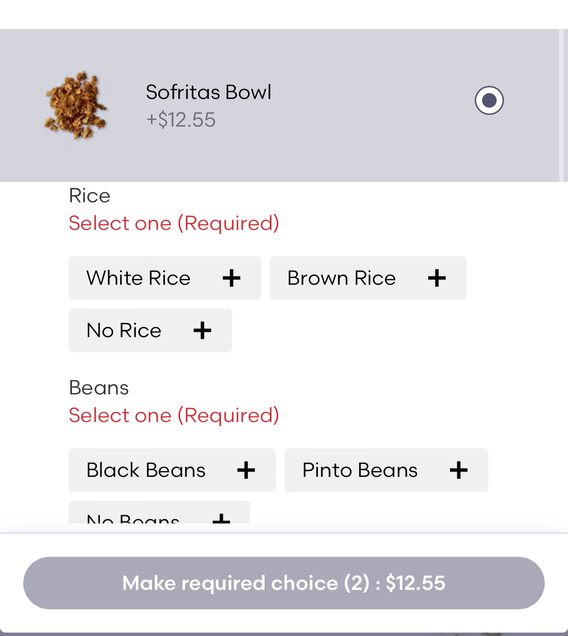Pick the Pinto Beans option label
This screenshot has width=568, height=636.
[360, 470]
